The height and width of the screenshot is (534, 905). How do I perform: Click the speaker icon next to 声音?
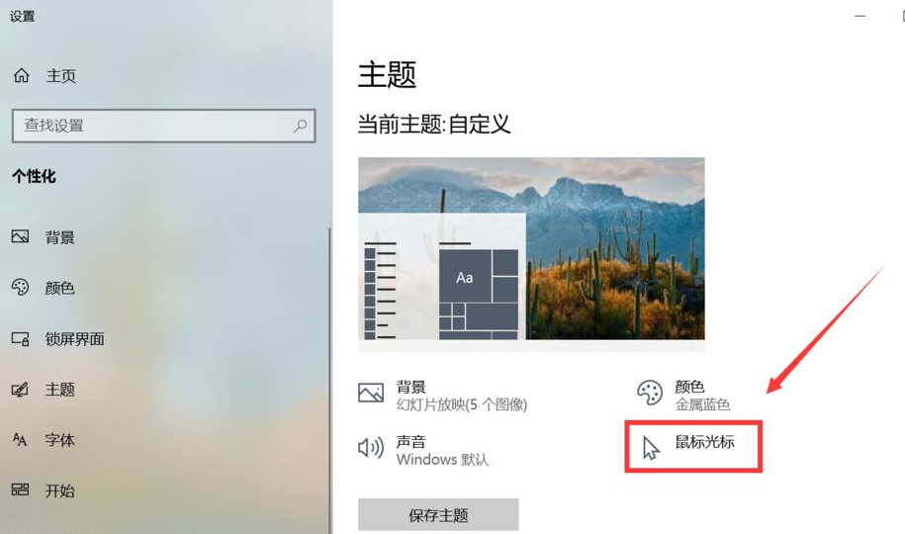coord(371,447)
